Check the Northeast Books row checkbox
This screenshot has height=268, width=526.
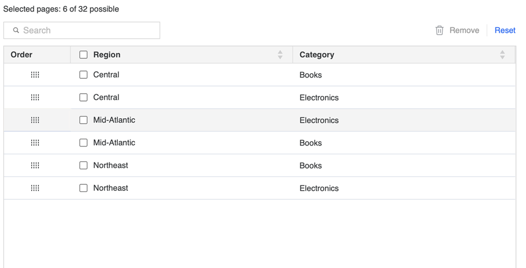[x=83, y=165]
